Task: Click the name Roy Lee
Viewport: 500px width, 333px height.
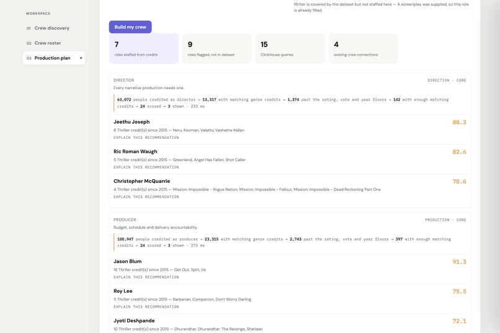Action: (x=123, y=291)
